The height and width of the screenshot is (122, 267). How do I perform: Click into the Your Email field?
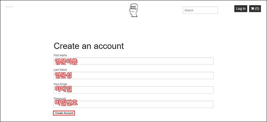point(133,90)
